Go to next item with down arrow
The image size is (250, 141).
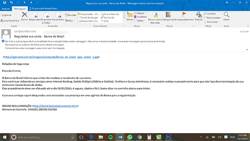click(31, 3)
